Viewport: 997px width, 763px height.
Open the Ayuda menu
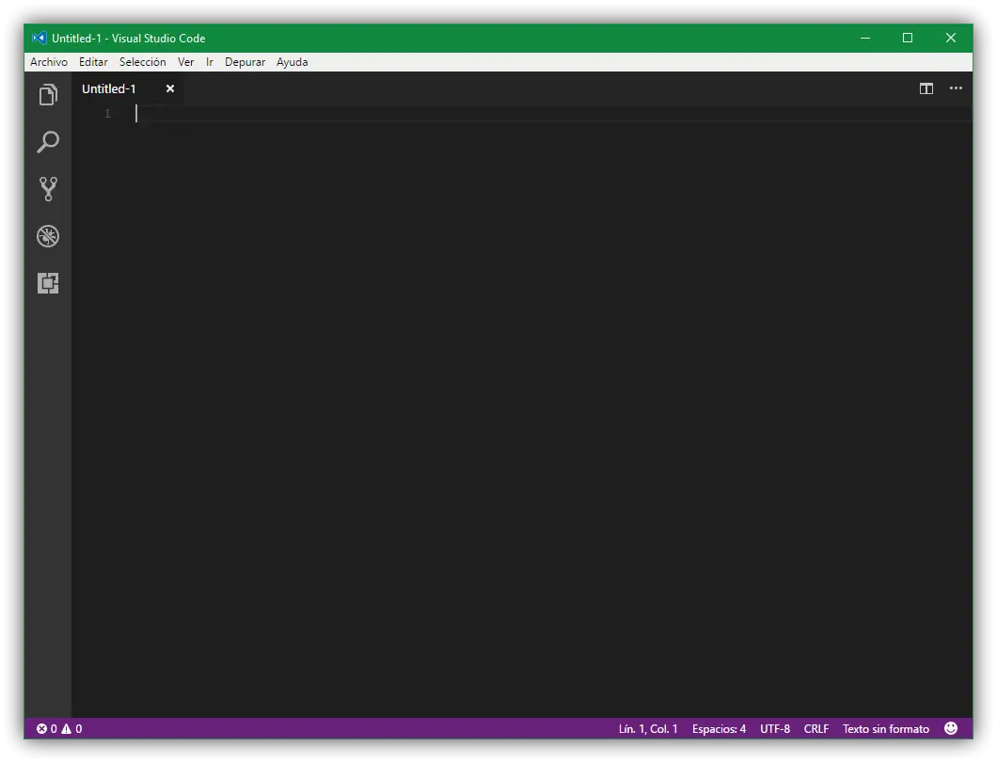tap(292, 62)
